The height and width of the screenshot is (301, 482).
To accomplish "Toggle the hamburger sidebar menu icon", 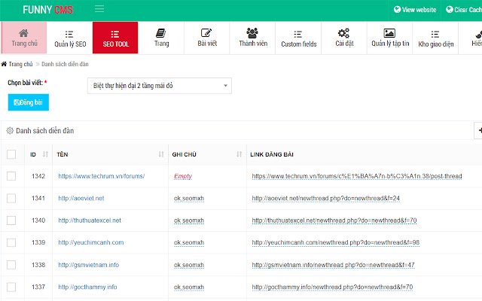I will 99,8.
